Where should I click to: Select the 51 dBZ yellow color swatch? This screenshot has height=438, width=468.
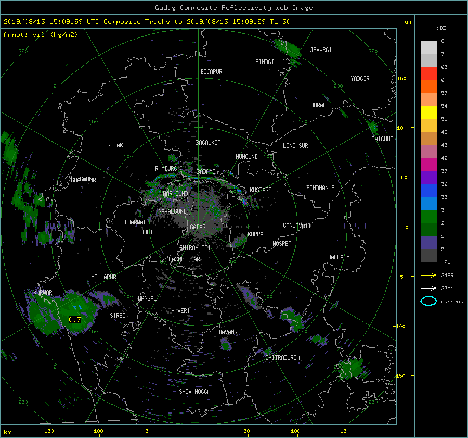tap(428, 112)
